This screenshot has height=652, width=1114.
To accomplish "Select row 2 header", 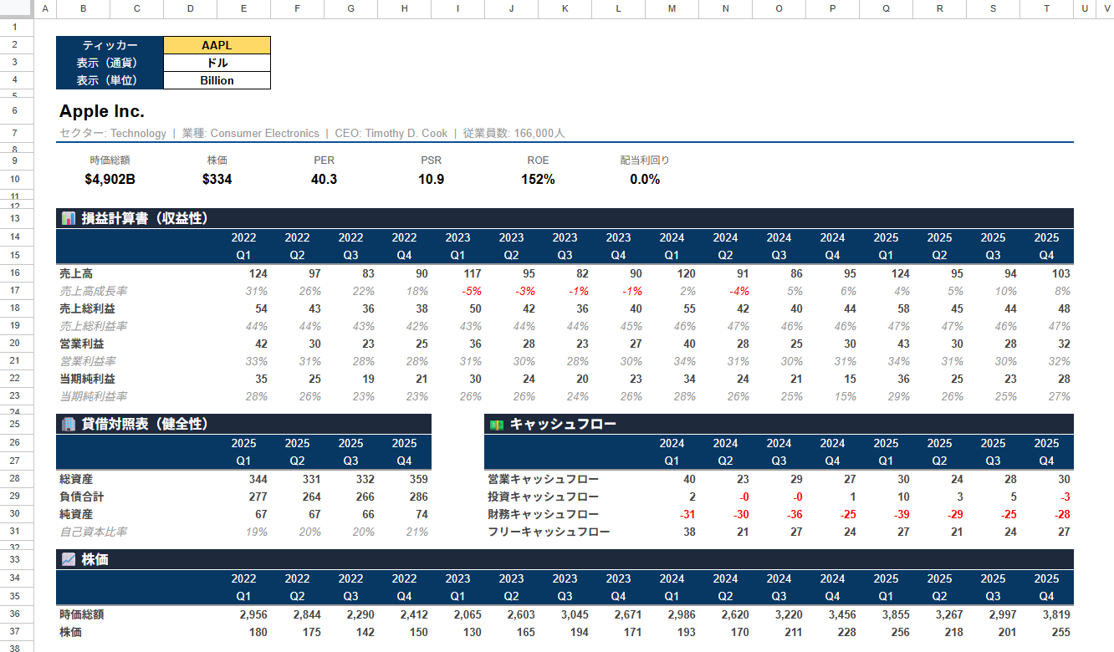I will [17, 45].
